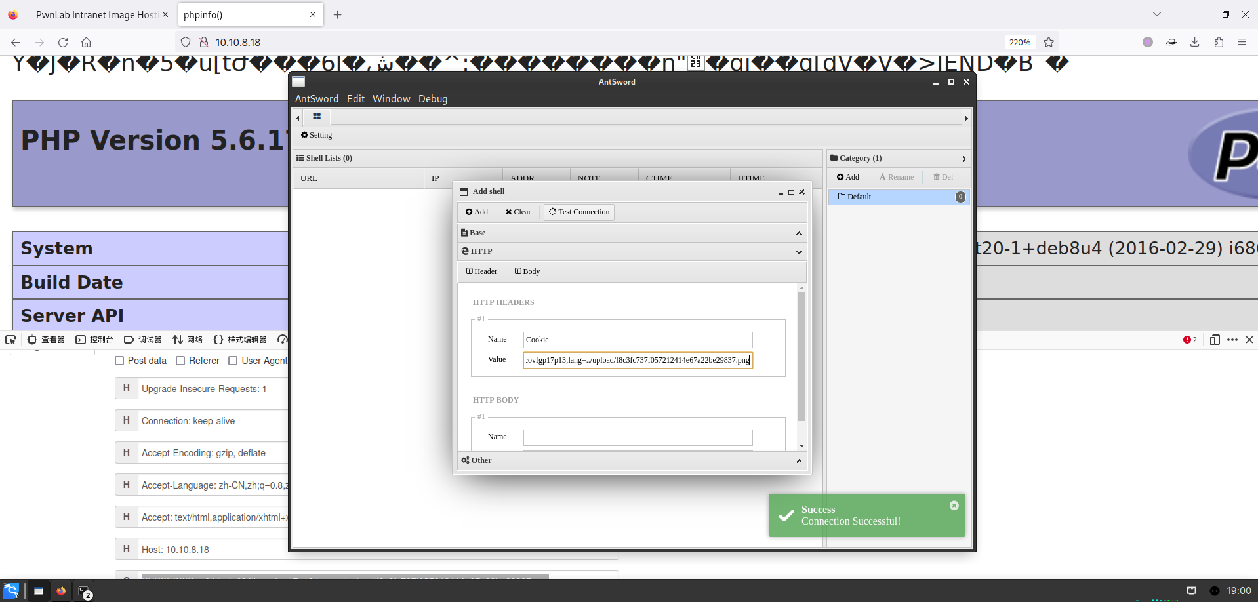Enable the Post data checkbox
The height and width of the screenshot is (602, 1258).
click(x=119, y=361)
